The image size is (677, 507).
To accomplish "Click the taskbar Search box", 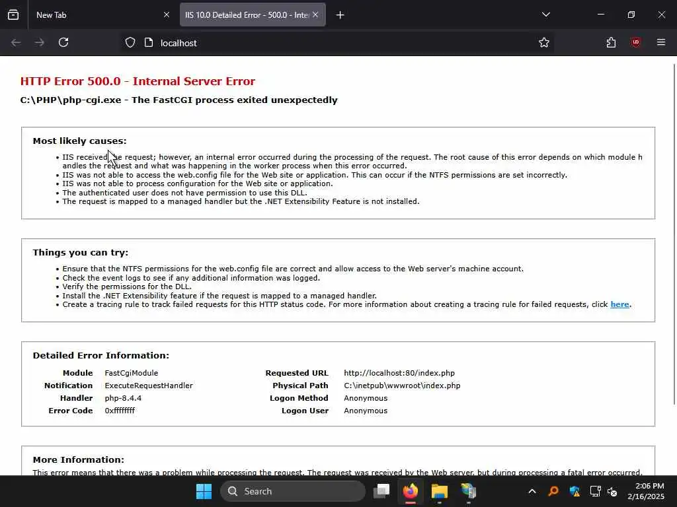I will [293, 491].
